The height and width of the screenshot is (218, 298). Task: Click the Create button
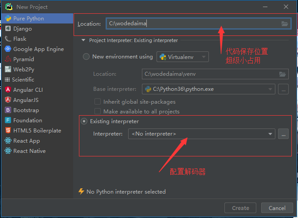point(240,208)
